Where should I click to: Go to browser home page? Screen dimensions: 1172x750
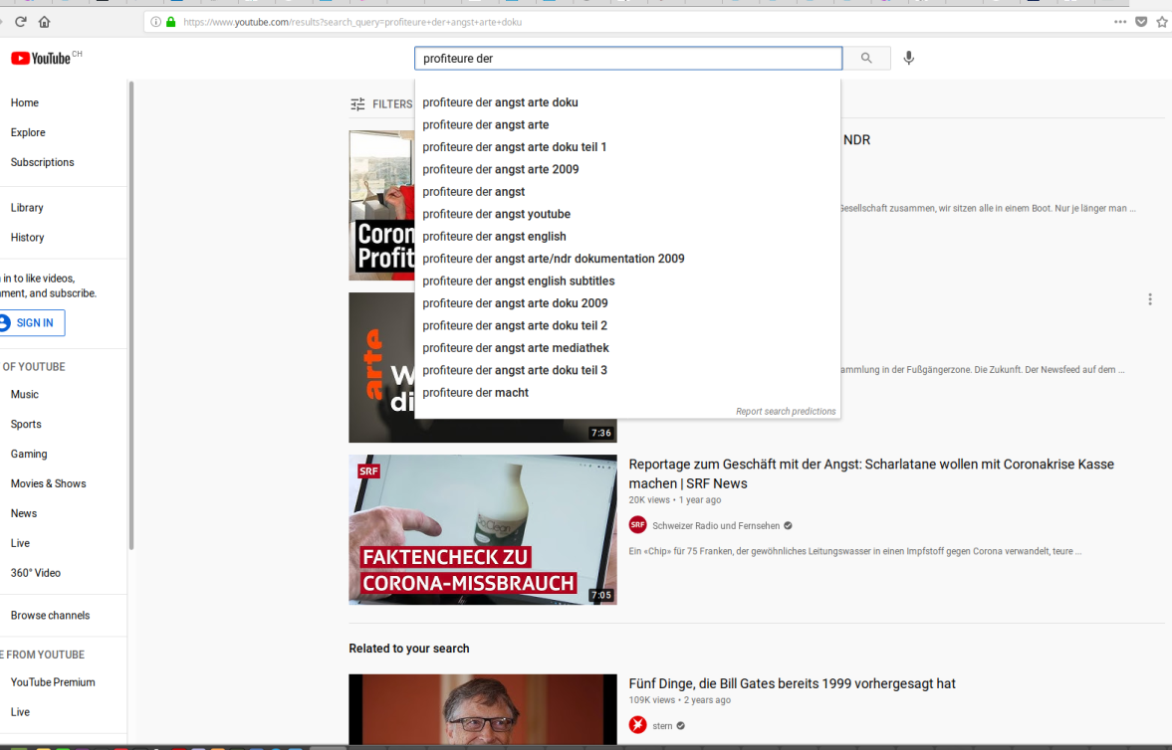coord(45,22)
